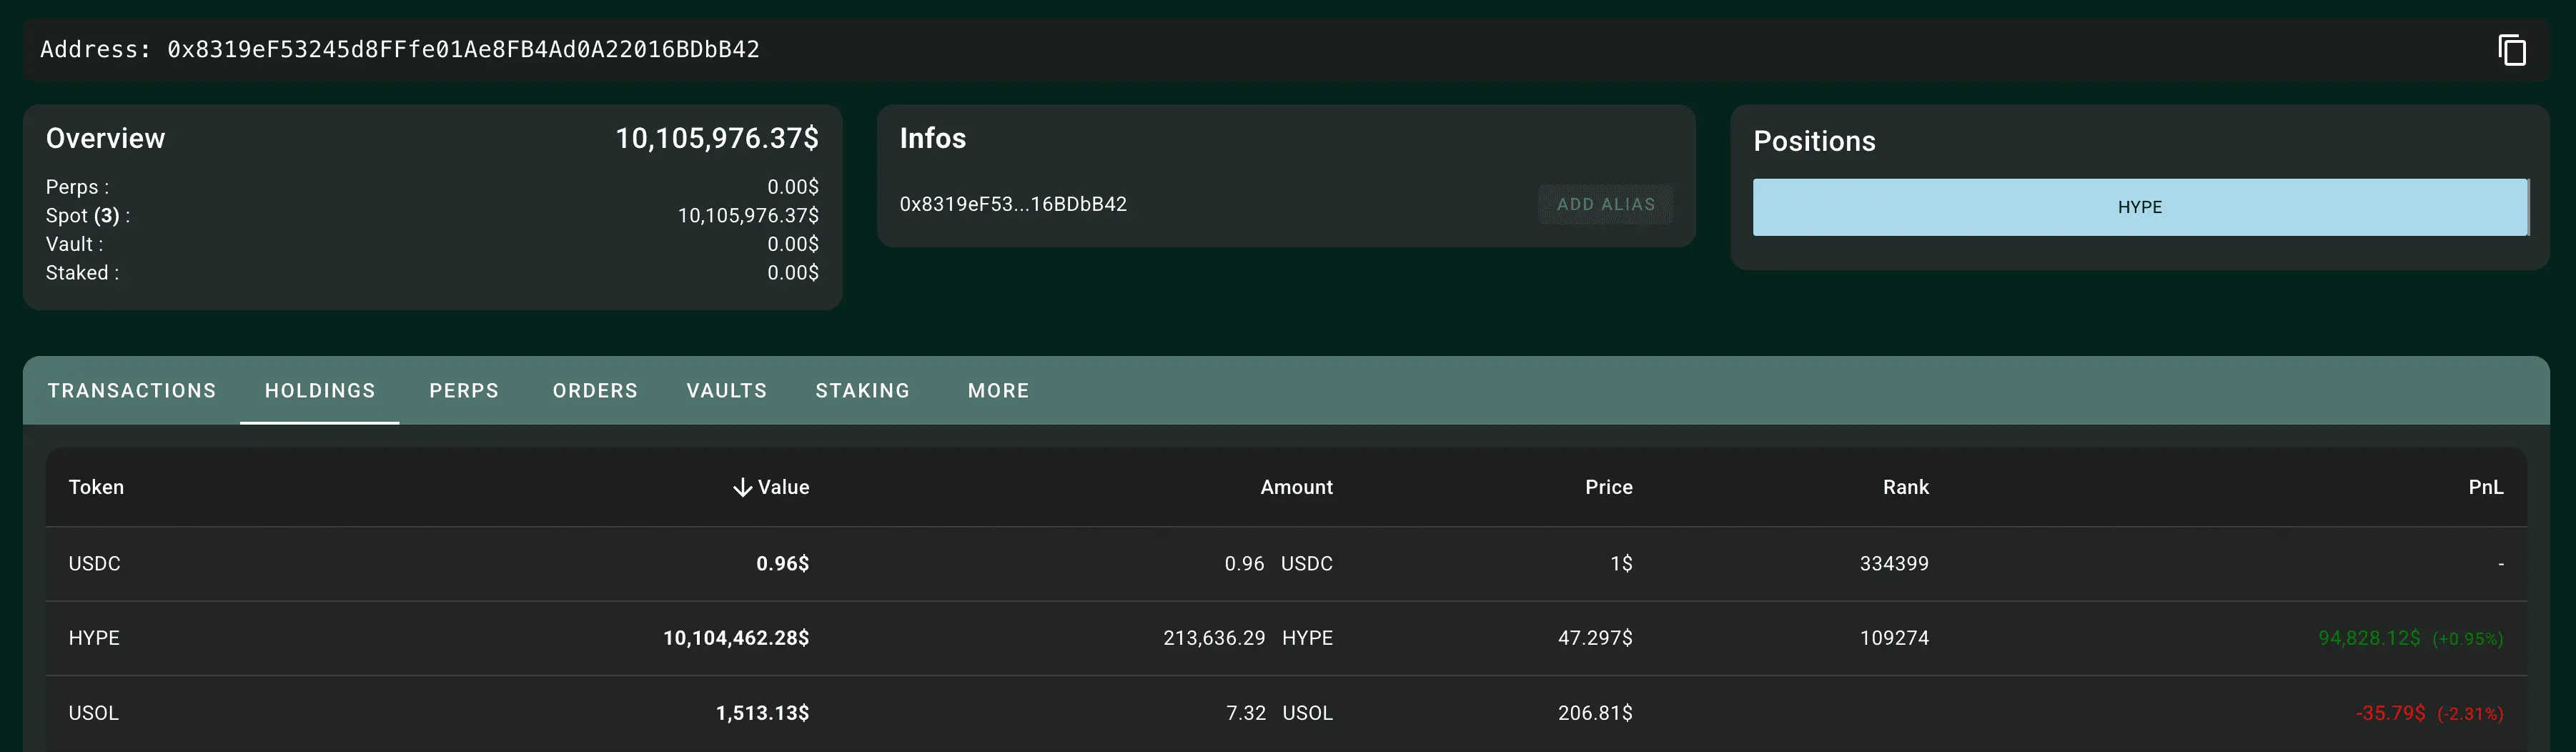Sort holdings by Amount column header

point(1296,487)
